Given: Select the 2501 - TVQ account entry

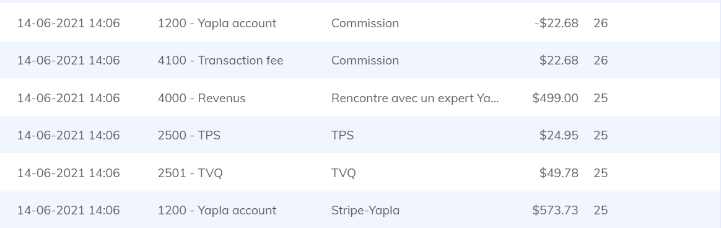Looking at the screenshot, I should pyautogui.click(x=190, y=173).
